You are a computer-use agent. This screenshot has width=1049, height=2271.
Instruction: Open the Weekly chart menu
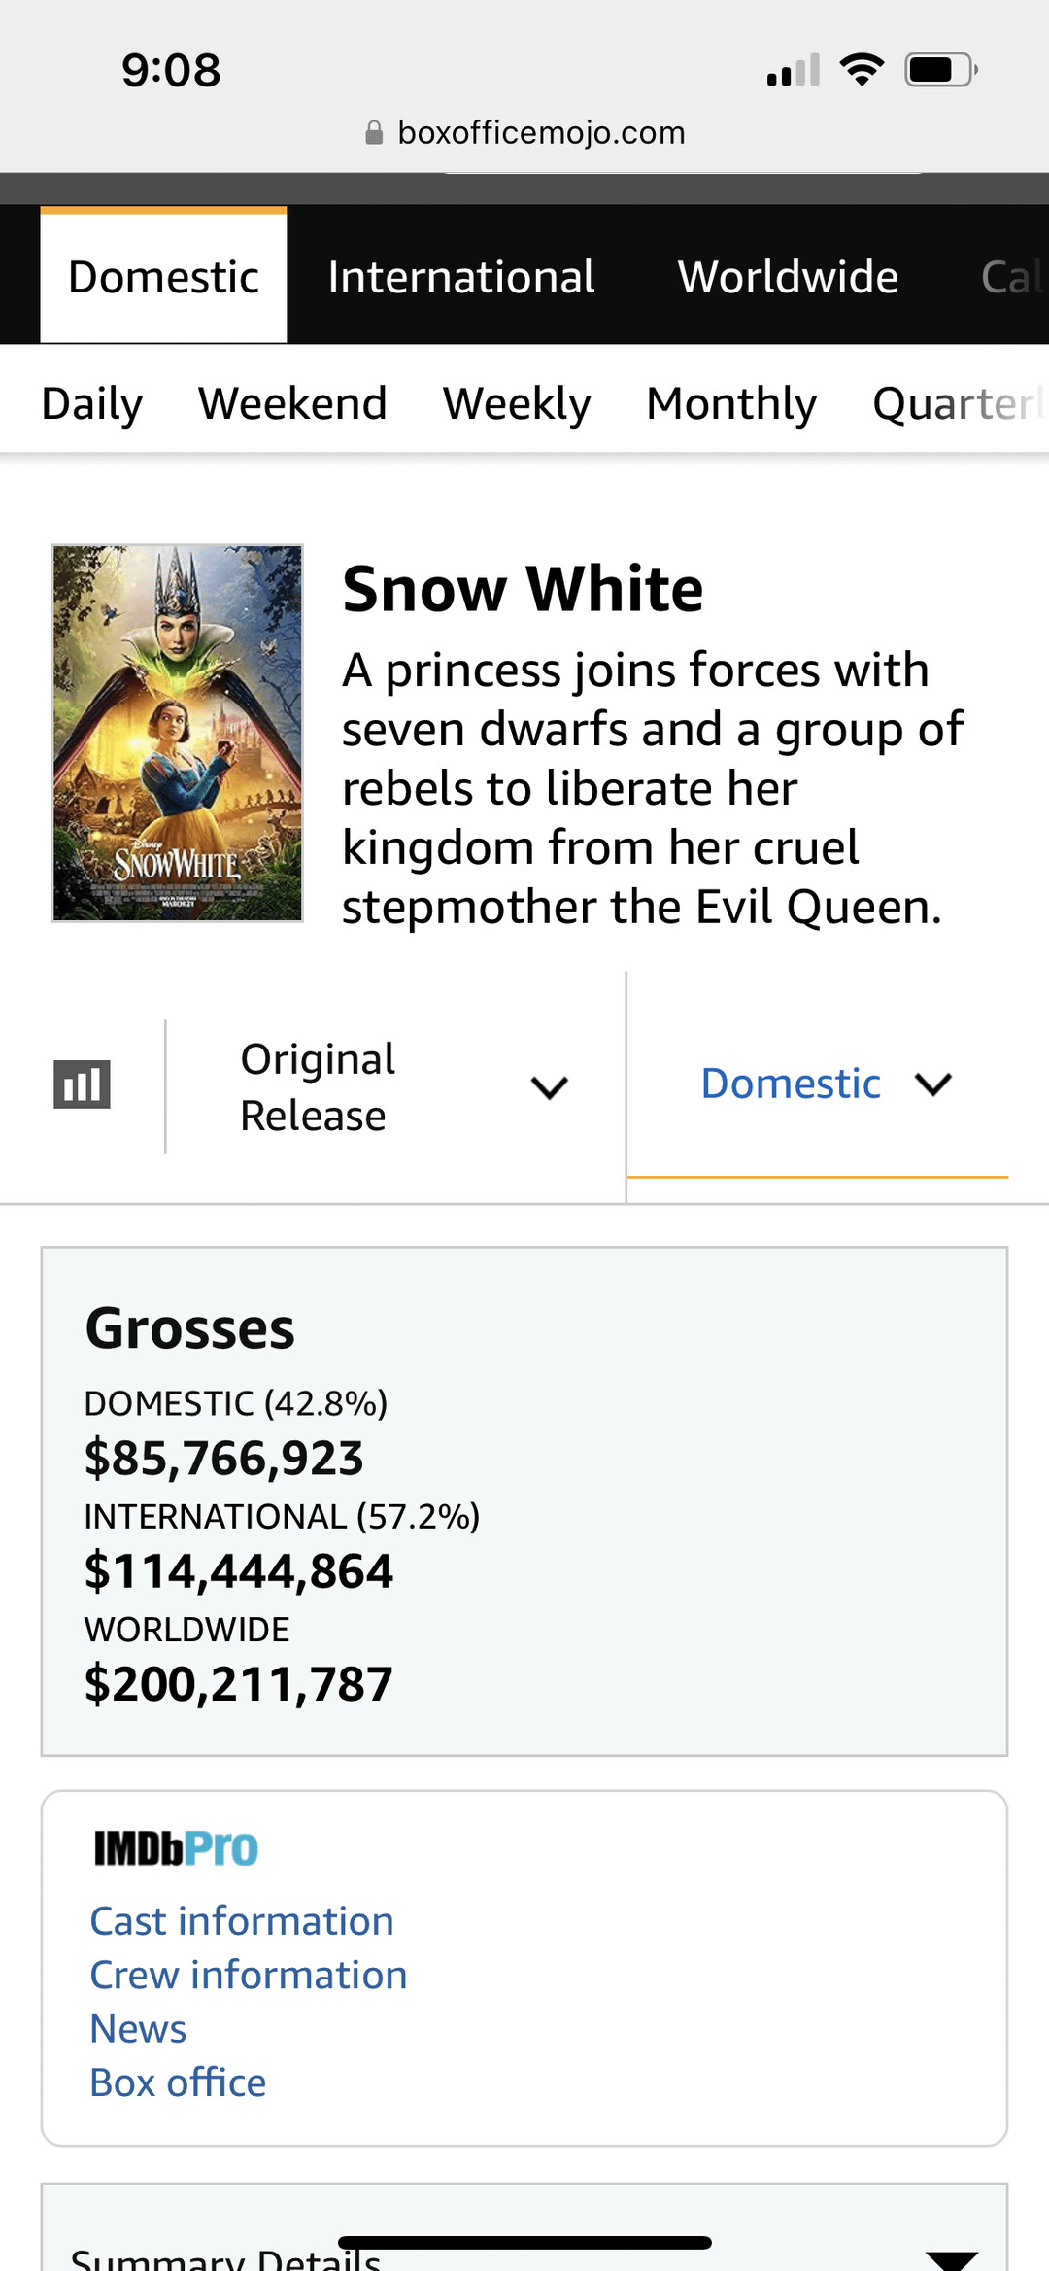[517, 403]
